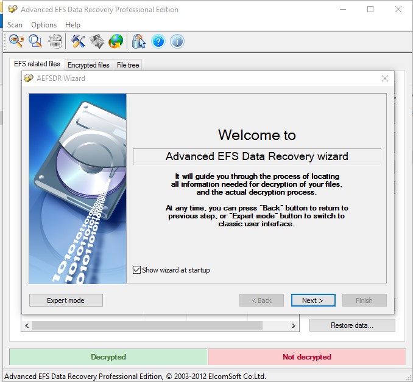Minimize the main application window
This screenshot has width=413, height=382.
343,9
